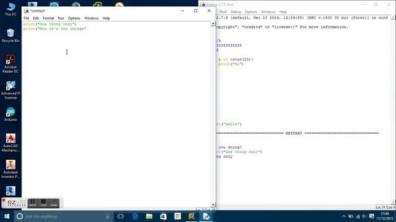Open Options menu in Python Shell window
The height and width of the screenshot is (222, 396).
click(251, 12)
